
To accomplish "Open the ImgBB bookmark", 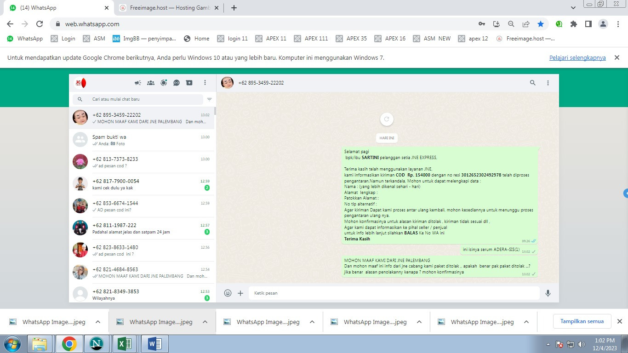I will 144,39.
